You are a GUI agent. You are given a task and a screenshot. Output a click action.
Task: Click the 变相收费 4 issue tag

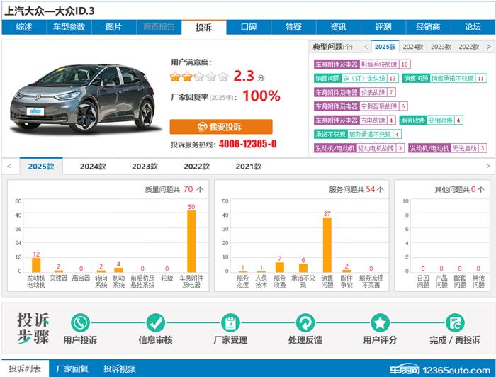pos(432,120)
